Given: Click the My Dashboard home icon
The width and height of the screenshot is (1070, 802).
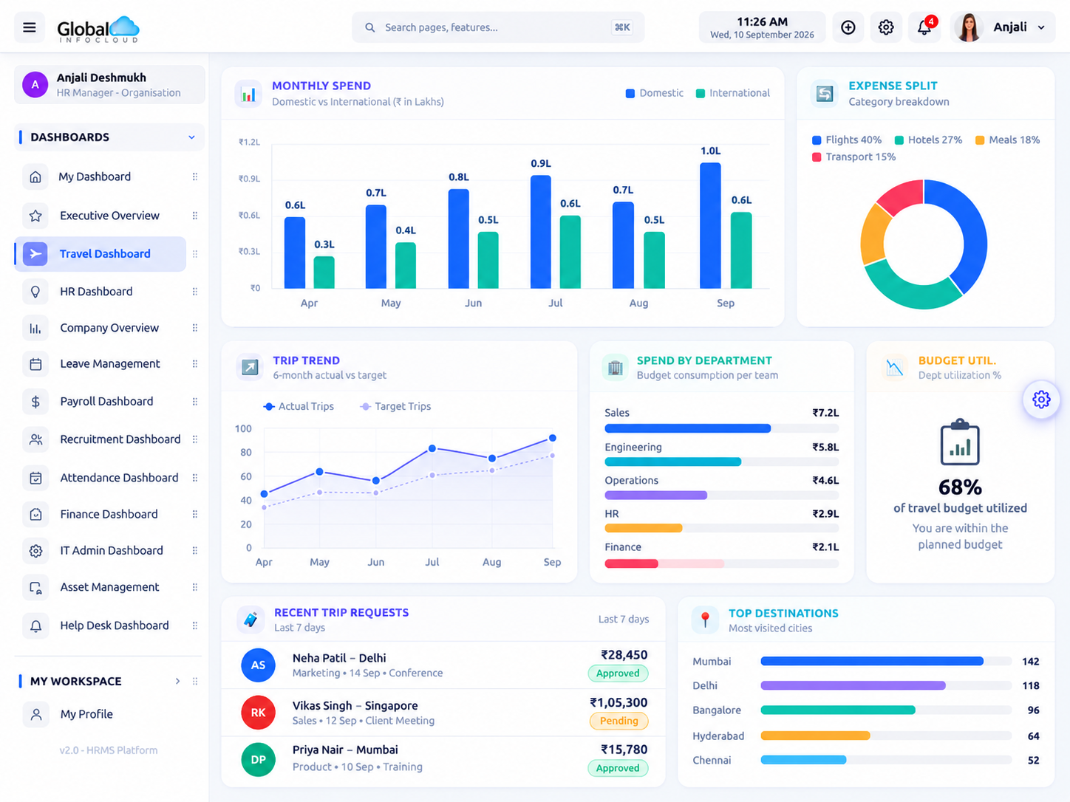Looking at the screenshot, I should tap(35, 177).
